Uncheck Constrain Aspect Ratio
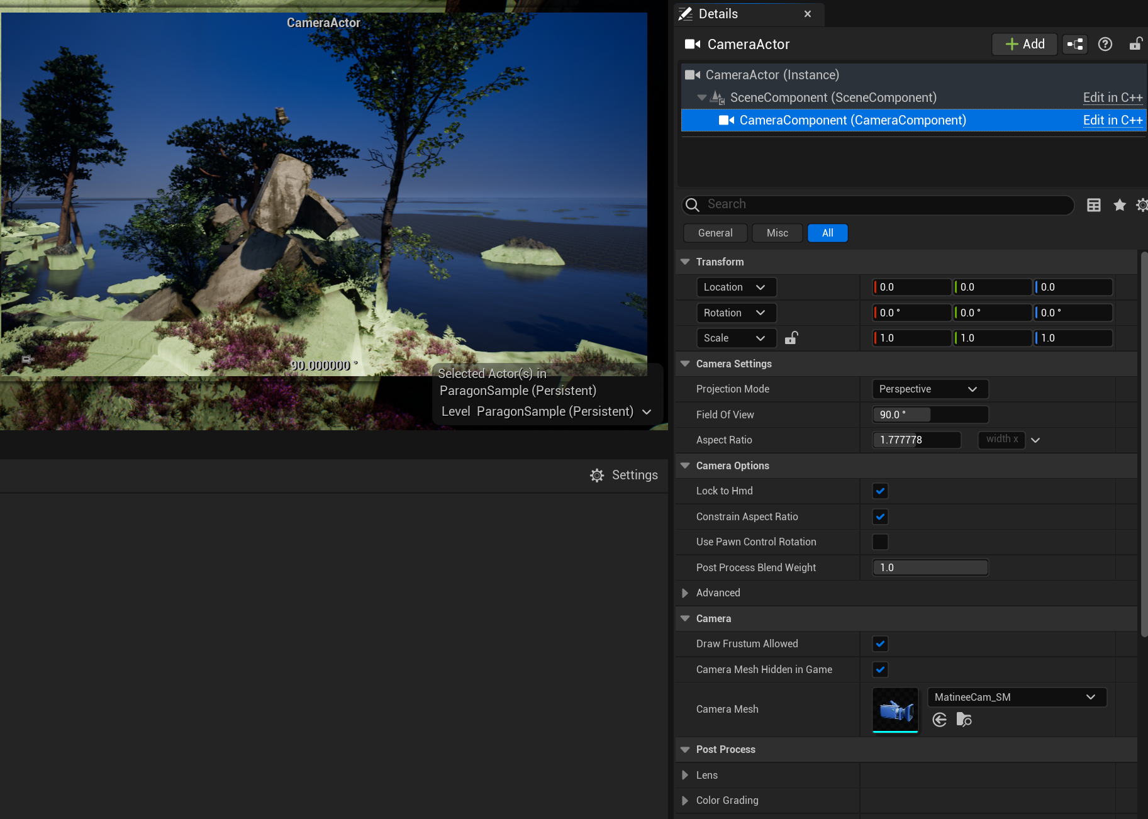The image size is (1148, 819). pos(880,517)
